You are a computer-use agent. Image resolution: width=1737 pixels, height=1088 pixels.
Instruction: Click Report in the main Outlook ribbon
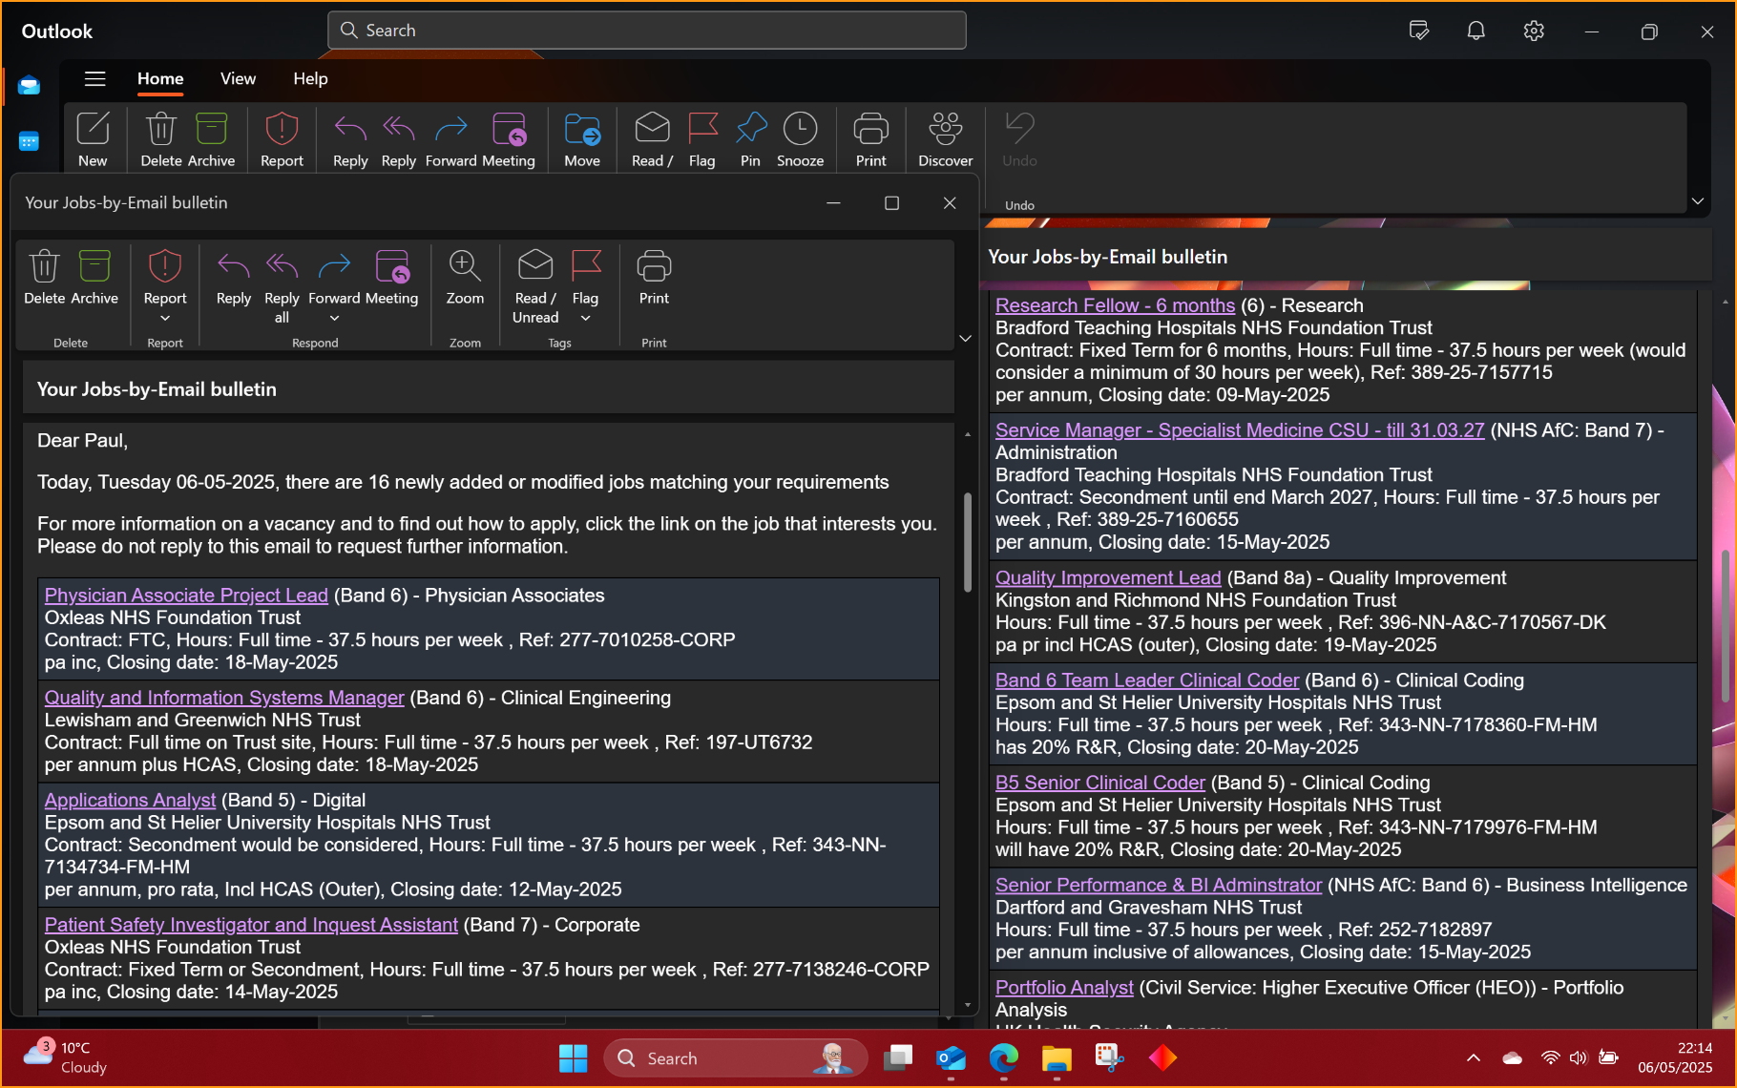coord(282,138)
